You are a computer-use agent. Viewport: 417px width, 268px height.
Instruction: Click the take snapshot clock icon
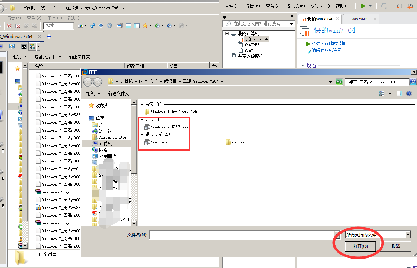click(399, 6)
